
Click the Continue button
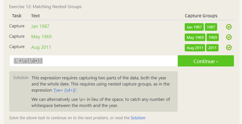click(206, 61)
